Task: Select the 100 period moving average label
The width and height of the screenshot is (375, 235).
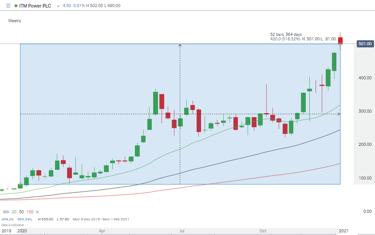Action: 30,212
